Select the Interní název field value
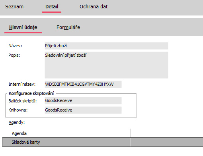This screenshot has height=156, width=203. coord(83,84)
